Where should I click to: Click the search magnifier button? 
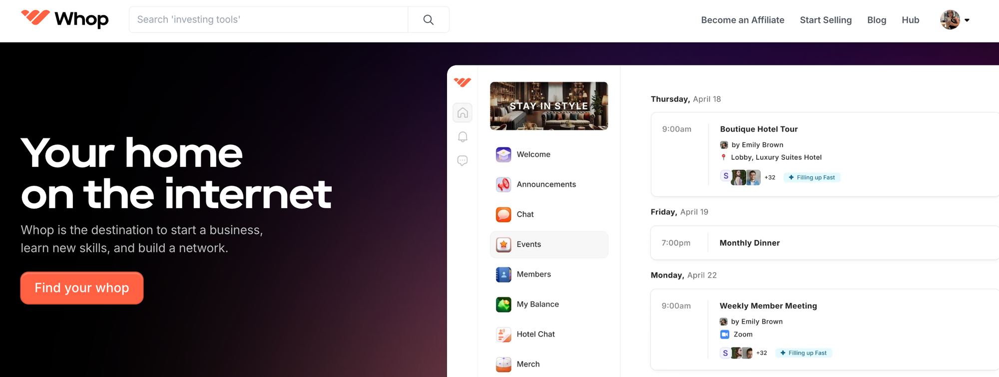(x=429, y=19)
